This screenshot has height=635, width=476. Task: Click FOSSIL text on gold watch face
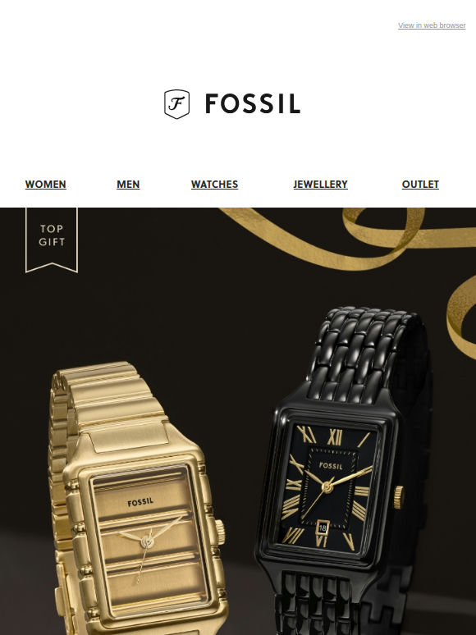[140, 502]
